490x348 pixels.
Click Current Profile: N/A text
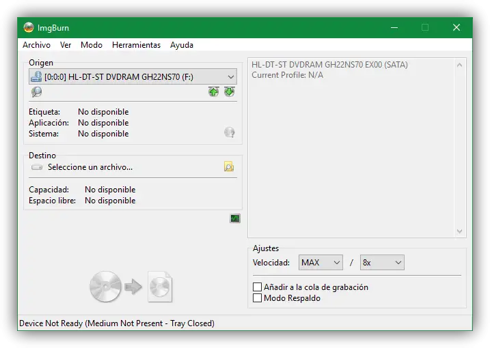pos(287,75)
